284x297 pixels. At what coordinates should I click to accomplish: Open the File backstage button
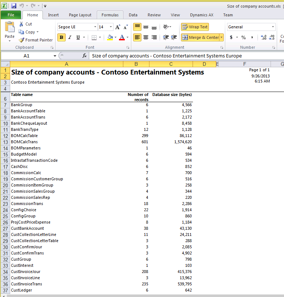pos(11,15)
